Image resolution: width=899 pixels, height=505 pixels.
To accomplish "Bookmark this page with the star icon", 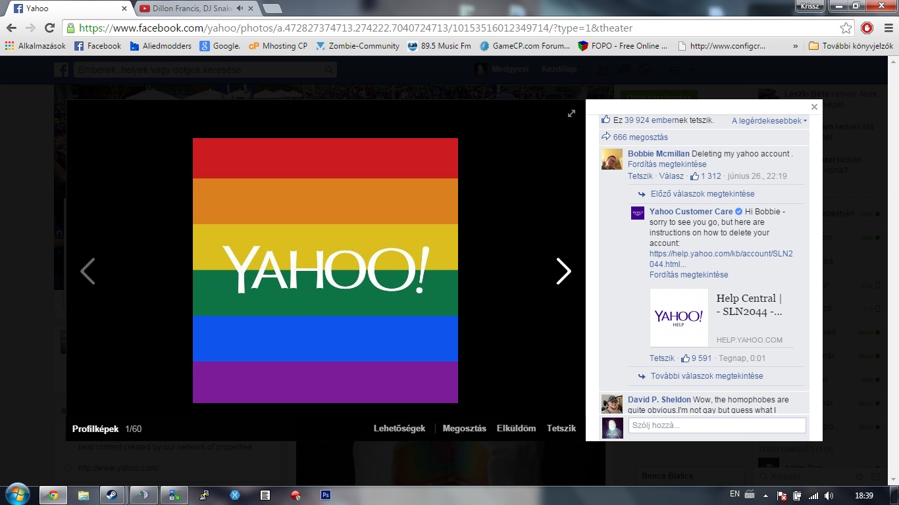I will pyautogui.click(x=846, y=28).
